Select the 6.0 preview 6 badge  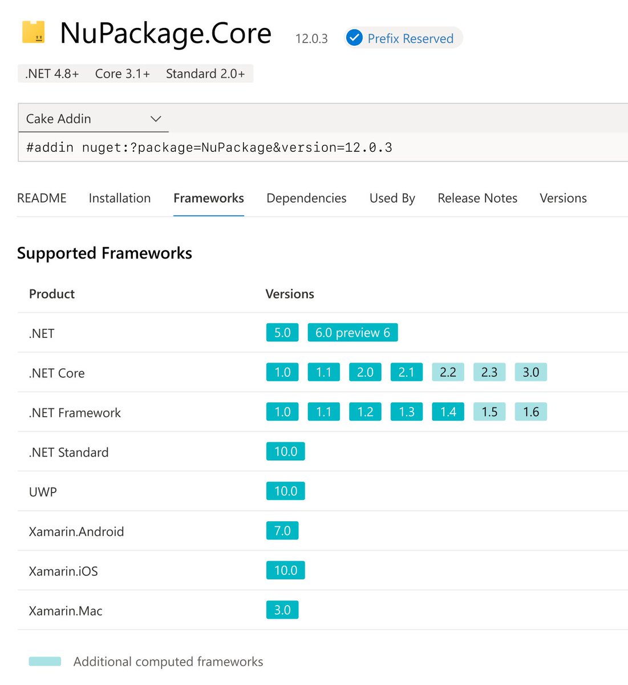[353, 332]
